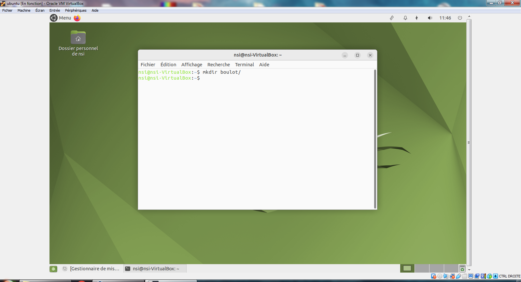Image resolution: width=521 pixels, height=282 pixels.
Task: Click the VirtualBox USB devices status icon
Action: pos(458,276)
